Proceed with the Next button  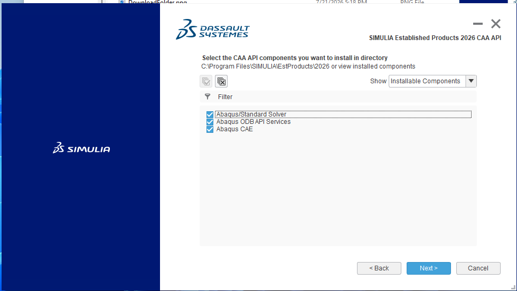click(429, 268)
